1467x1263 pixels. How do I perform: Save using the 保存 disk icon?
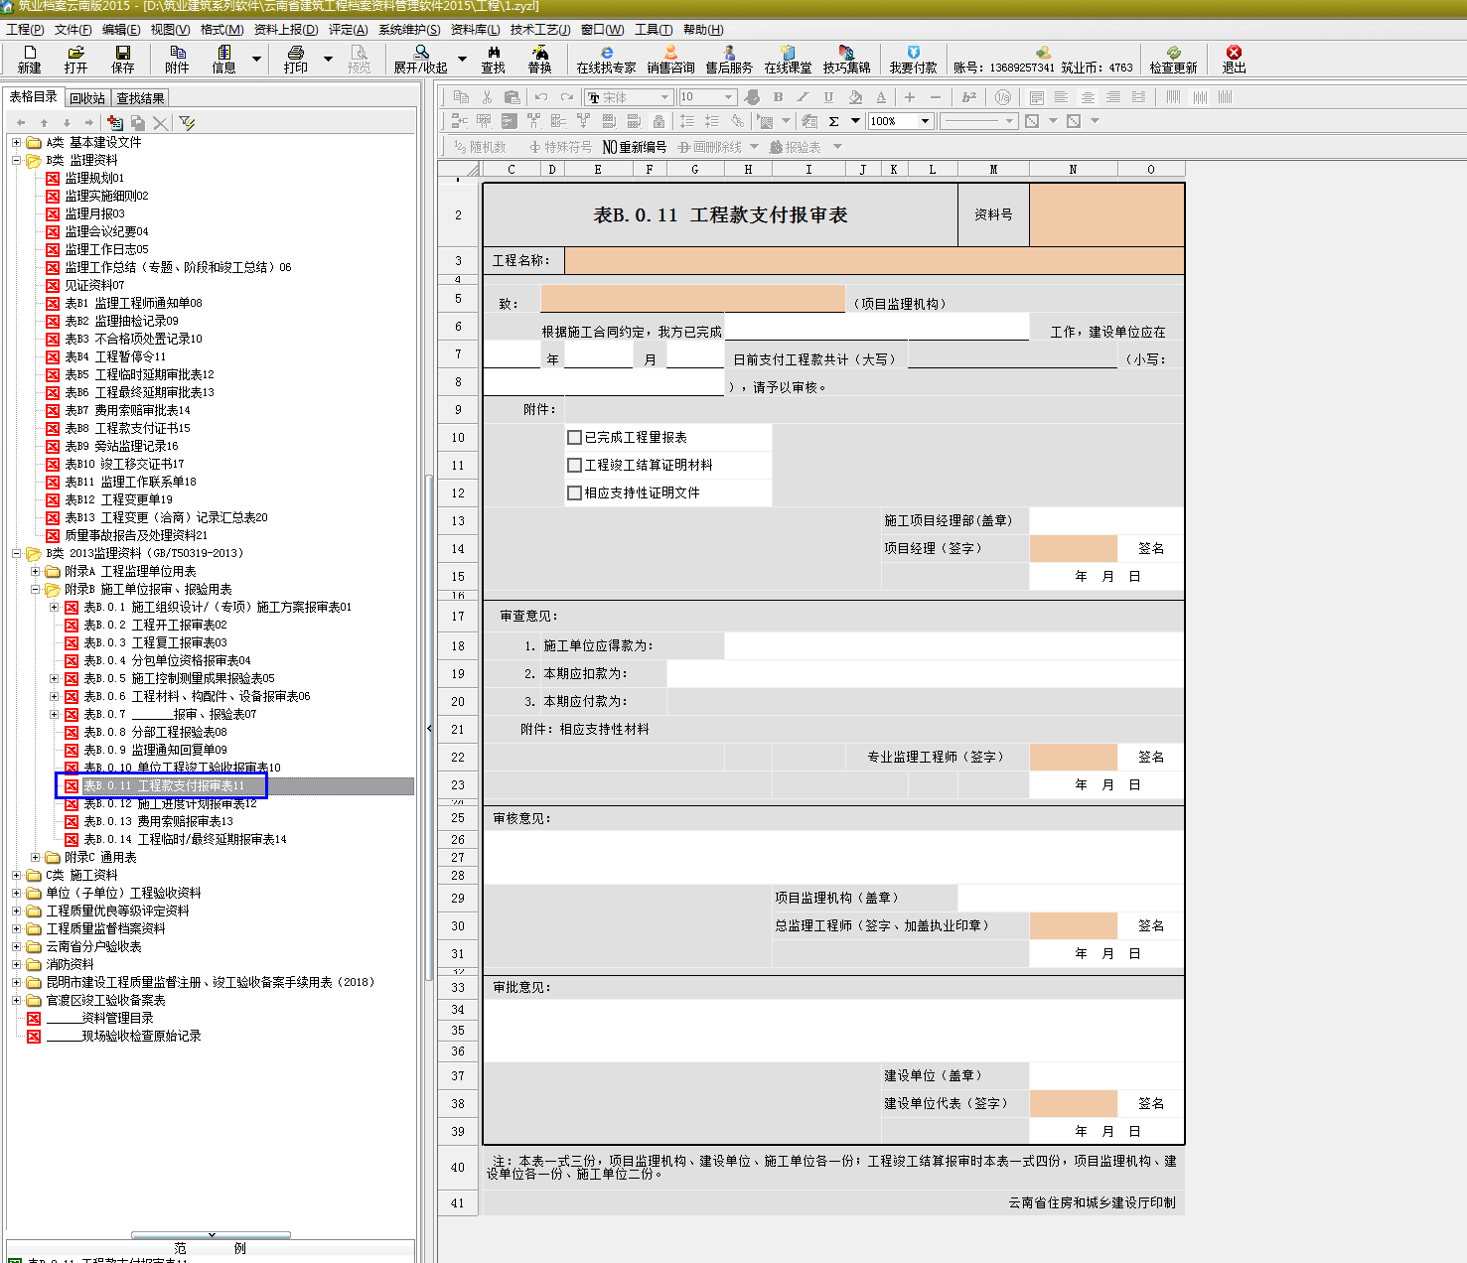point(122,59)
